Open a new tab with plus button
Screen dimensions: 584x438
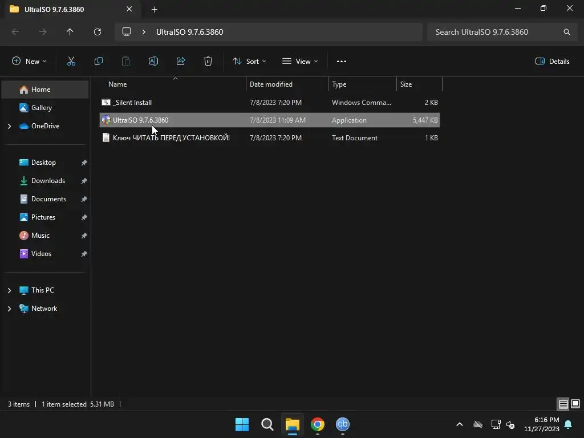click(154, 9)
